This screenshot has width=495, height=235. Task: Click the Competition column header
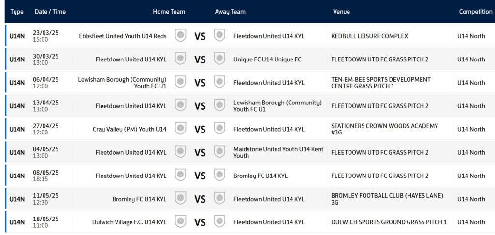coord(476,12)
